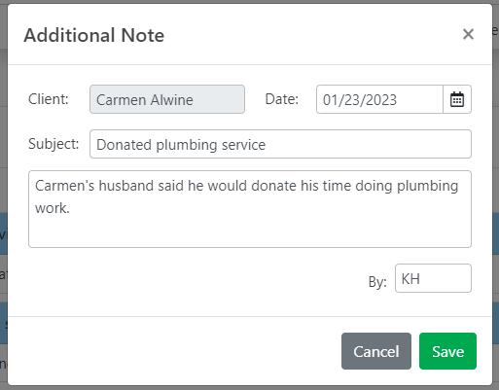Click the disabled Client field Carmen Alwine

click(x=167, y=99)
